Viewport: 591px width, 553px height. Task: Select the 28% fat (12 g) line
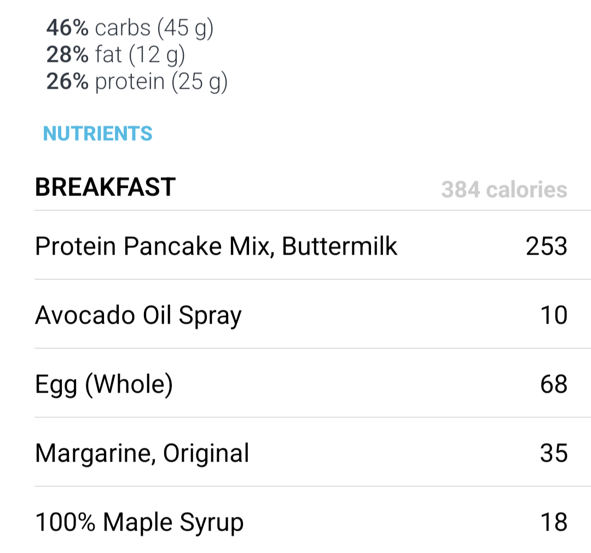pyautogui.click(x=115, y=55)
